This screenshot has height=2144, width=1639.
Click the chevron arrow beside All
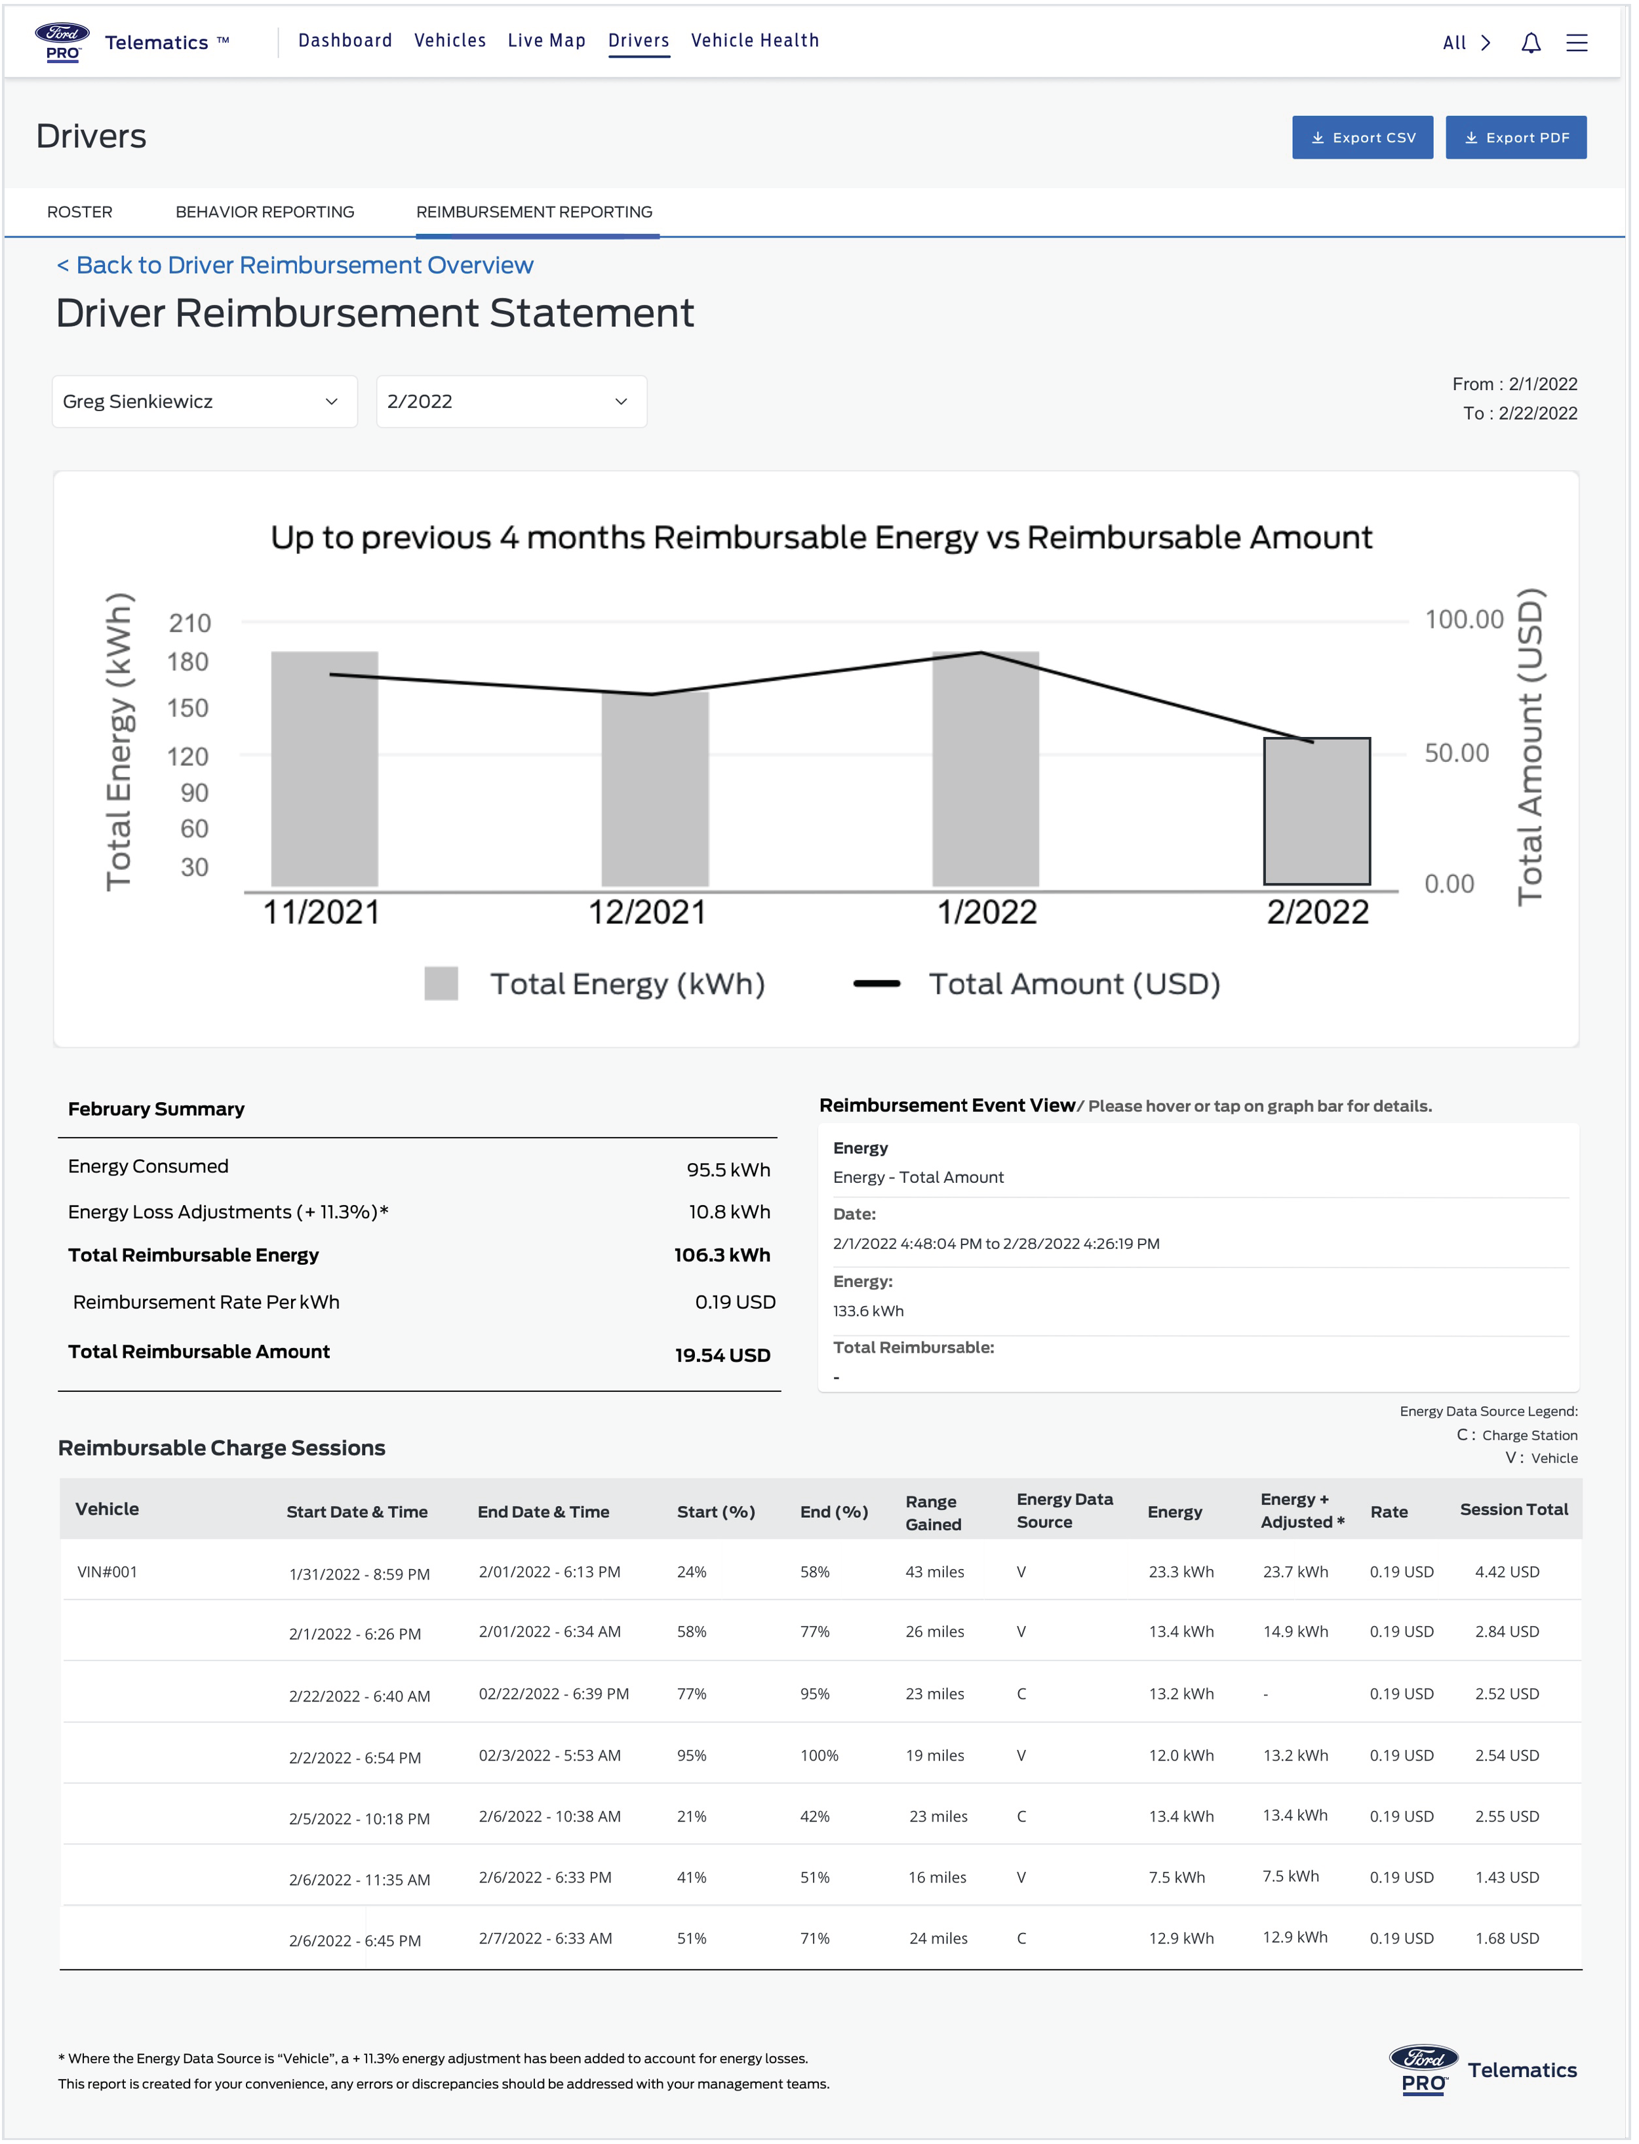(x=1488, y=43)
